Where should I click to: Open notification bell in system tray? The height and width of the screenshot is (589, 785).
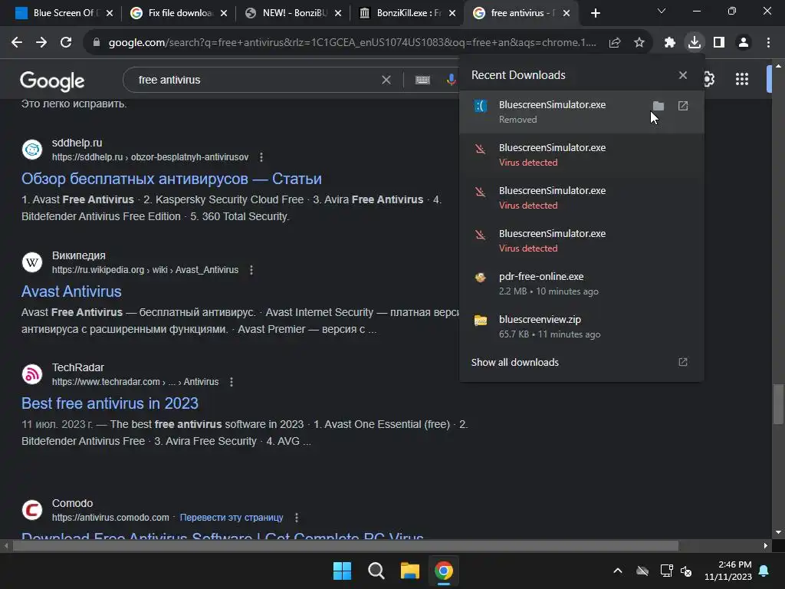(764, 571)
